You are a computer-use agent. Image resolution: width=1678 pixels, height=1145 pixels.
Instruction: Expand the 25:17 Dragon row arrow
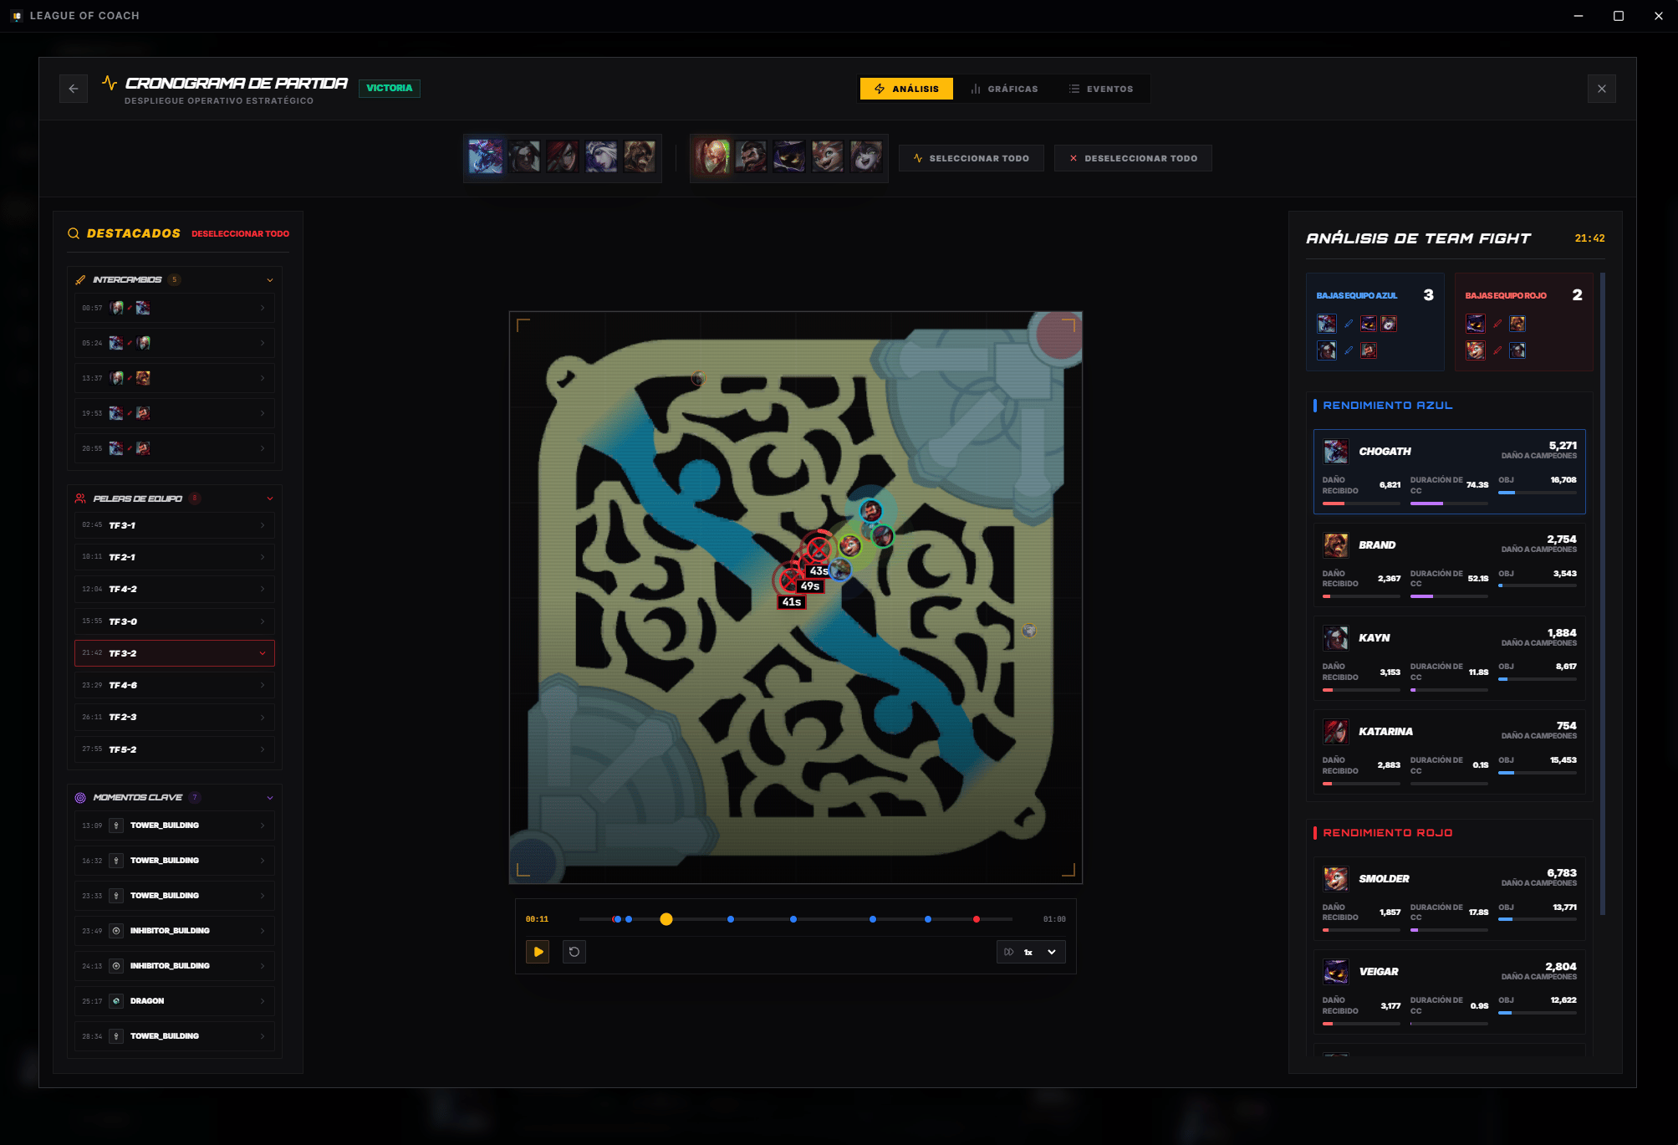coord(263,1001)
